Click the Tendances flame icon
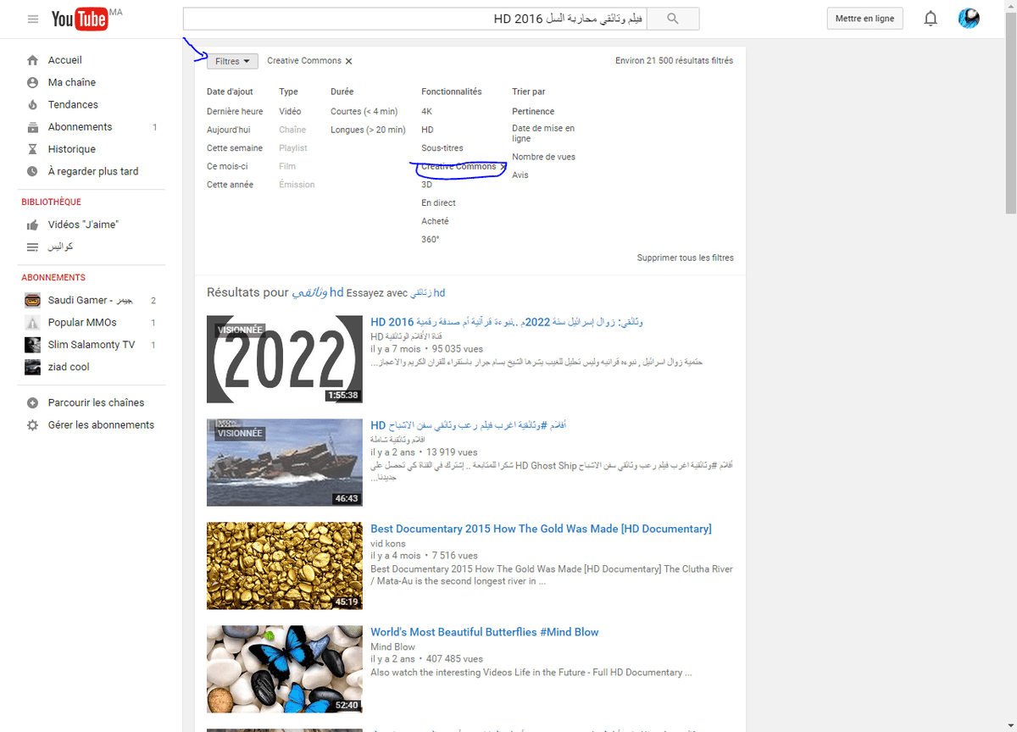 [32, 105]
